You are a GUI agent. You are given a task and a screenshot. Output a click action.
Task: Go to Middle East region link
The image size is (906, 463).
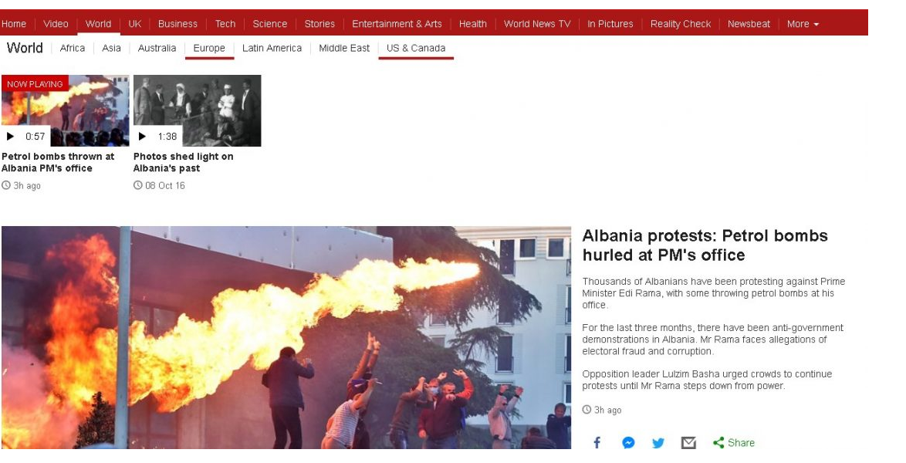343,48
